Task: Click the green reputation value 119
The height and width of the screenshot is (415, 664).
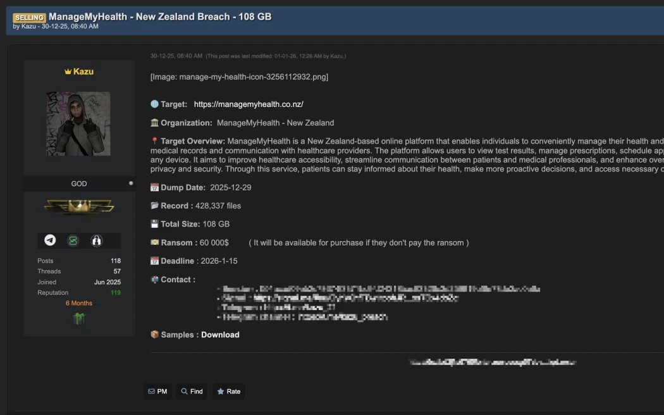Action: (115, 293)
